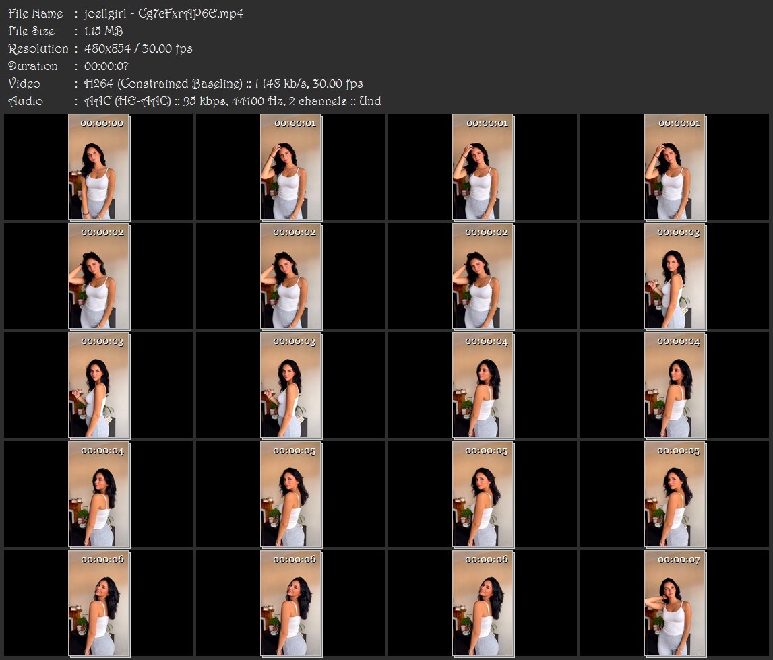Screen dimensions: 773x660
Task: Choose the last 00:00:05 frame thumbnail
Action: click(675, 494)
